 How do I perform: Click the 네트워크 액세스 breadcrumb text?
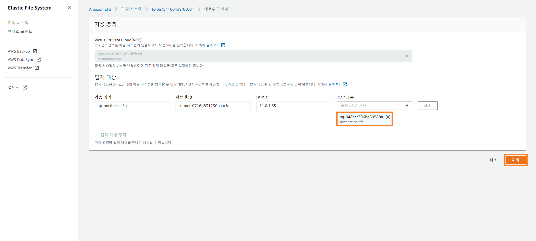[x=218, y=9]
